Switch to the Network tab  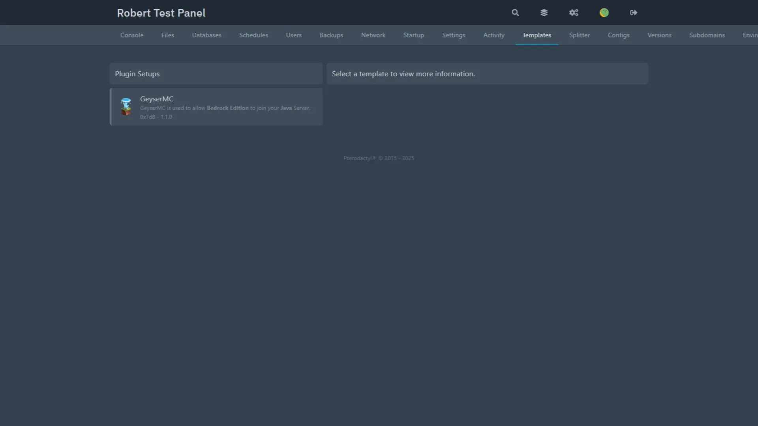coord(373,35)
